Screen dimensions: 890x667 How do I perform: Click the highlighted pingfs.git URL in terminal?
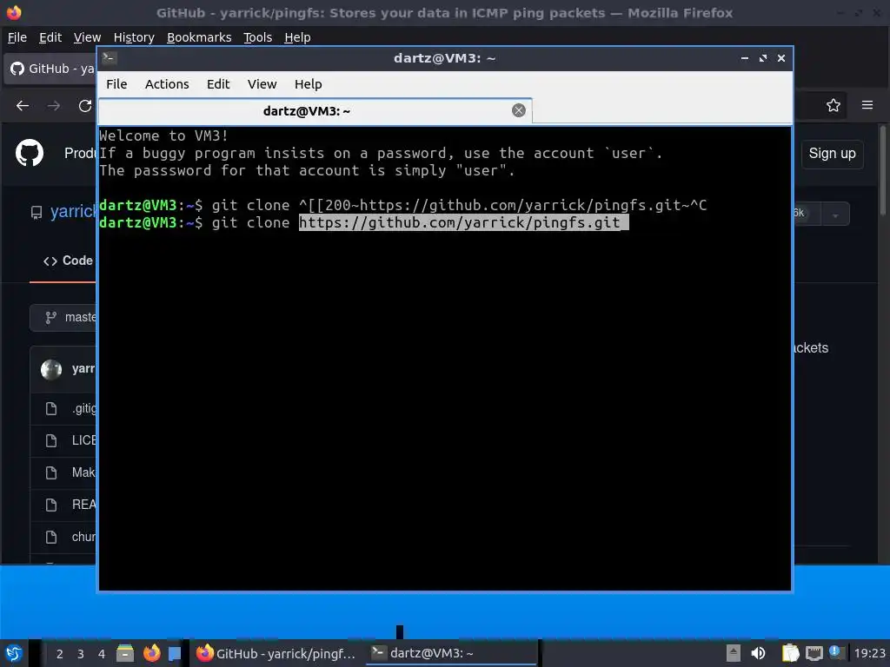(463, 222)
